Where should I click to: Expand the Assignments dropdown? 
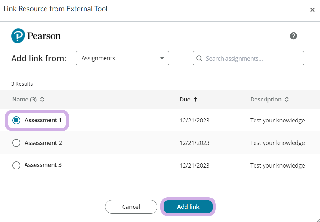[122, 58]
